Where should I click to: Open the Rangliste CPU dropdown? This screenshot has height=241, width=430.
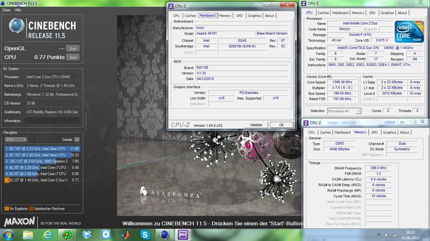[16, 140]
